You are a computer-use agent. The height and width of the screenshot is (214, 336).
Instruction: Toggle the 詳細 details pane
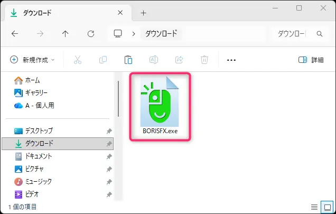311,60
